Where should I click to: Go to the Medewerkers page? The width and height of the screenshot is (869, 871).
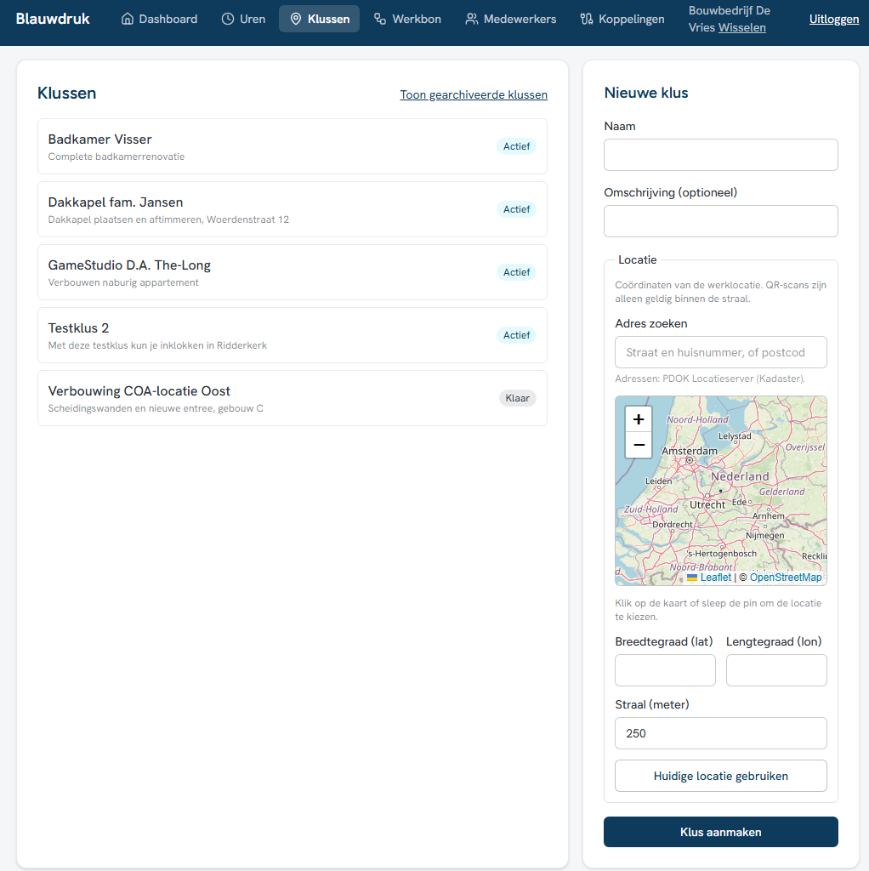pyautogui.click(x=511, y=19)
